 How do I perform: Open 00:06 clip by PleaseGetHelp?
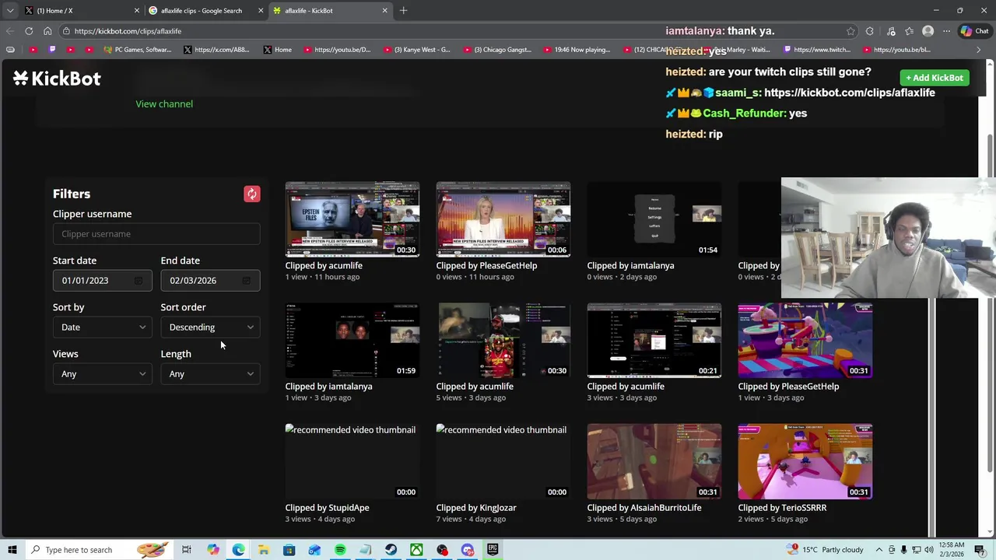pyautogui.click(x=503, y=219)
